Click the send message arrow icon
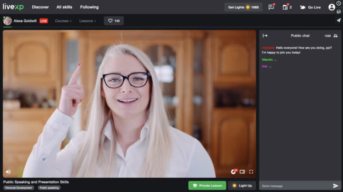This screenshot has width=343, height=192. [335, 186]
